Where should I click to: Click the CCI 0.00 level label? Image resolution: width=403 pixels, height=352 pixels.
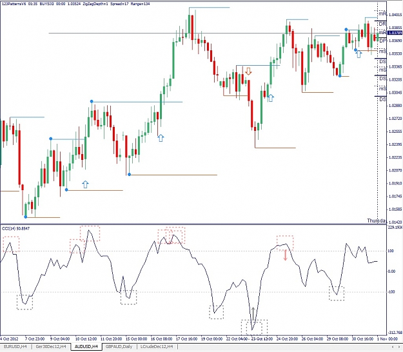pyautogui.click(x=391, y=271)
